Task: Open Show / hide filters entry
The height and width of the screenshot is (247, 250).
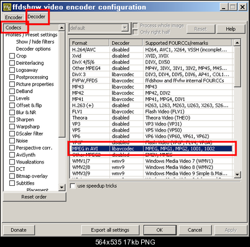Action: [x=35, y=42]
